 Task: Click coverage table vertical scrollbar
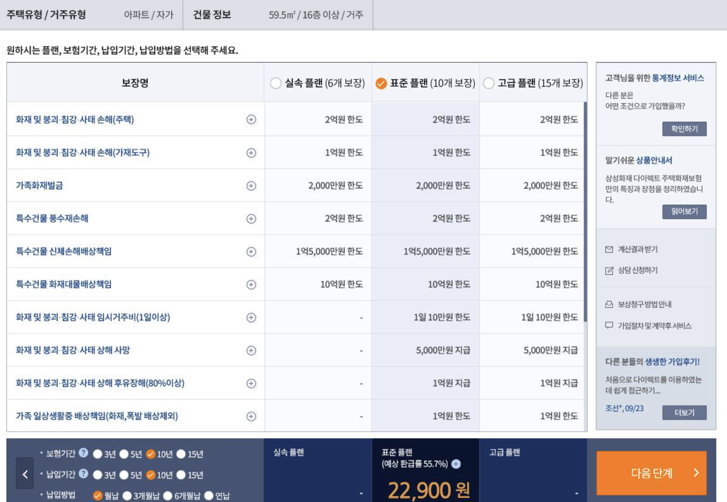click(585, 211)
